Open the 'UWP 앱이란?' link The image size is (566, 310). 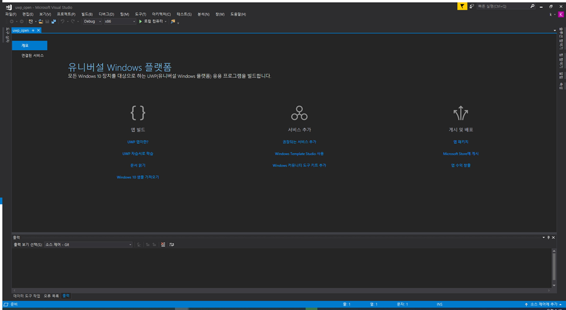click(138, 142)
